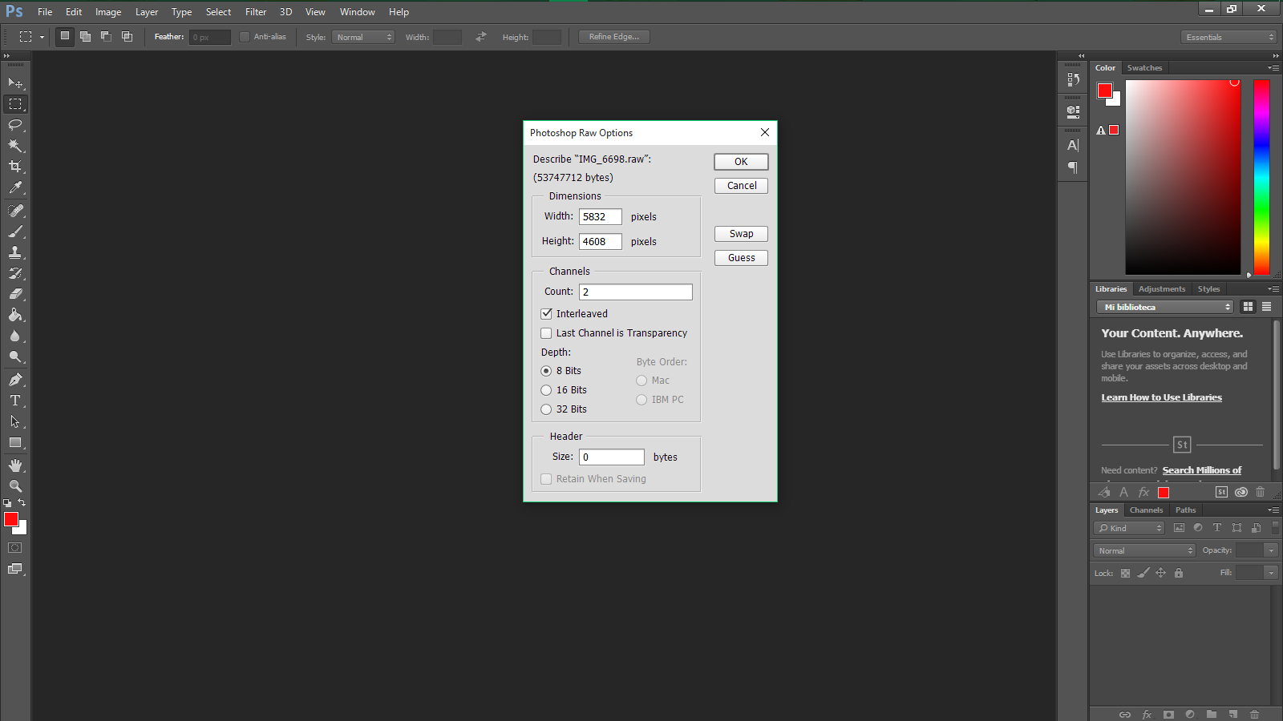This screenshot has height=721, width=1283.
Task: Select 8 Bits depth option
Action: (547, 371)
